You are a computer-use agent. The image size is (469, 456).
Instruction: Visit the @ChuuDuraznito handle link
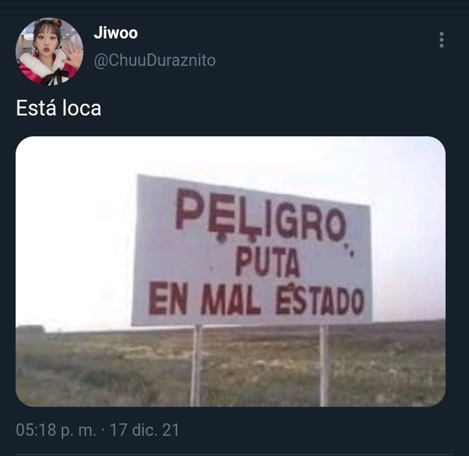pyautogui.click(x=154, y=60)
